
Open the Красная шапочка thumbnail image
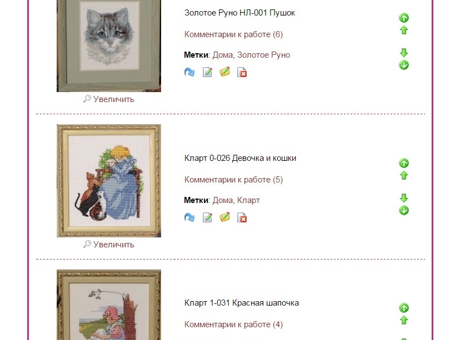tap(109, 305)
